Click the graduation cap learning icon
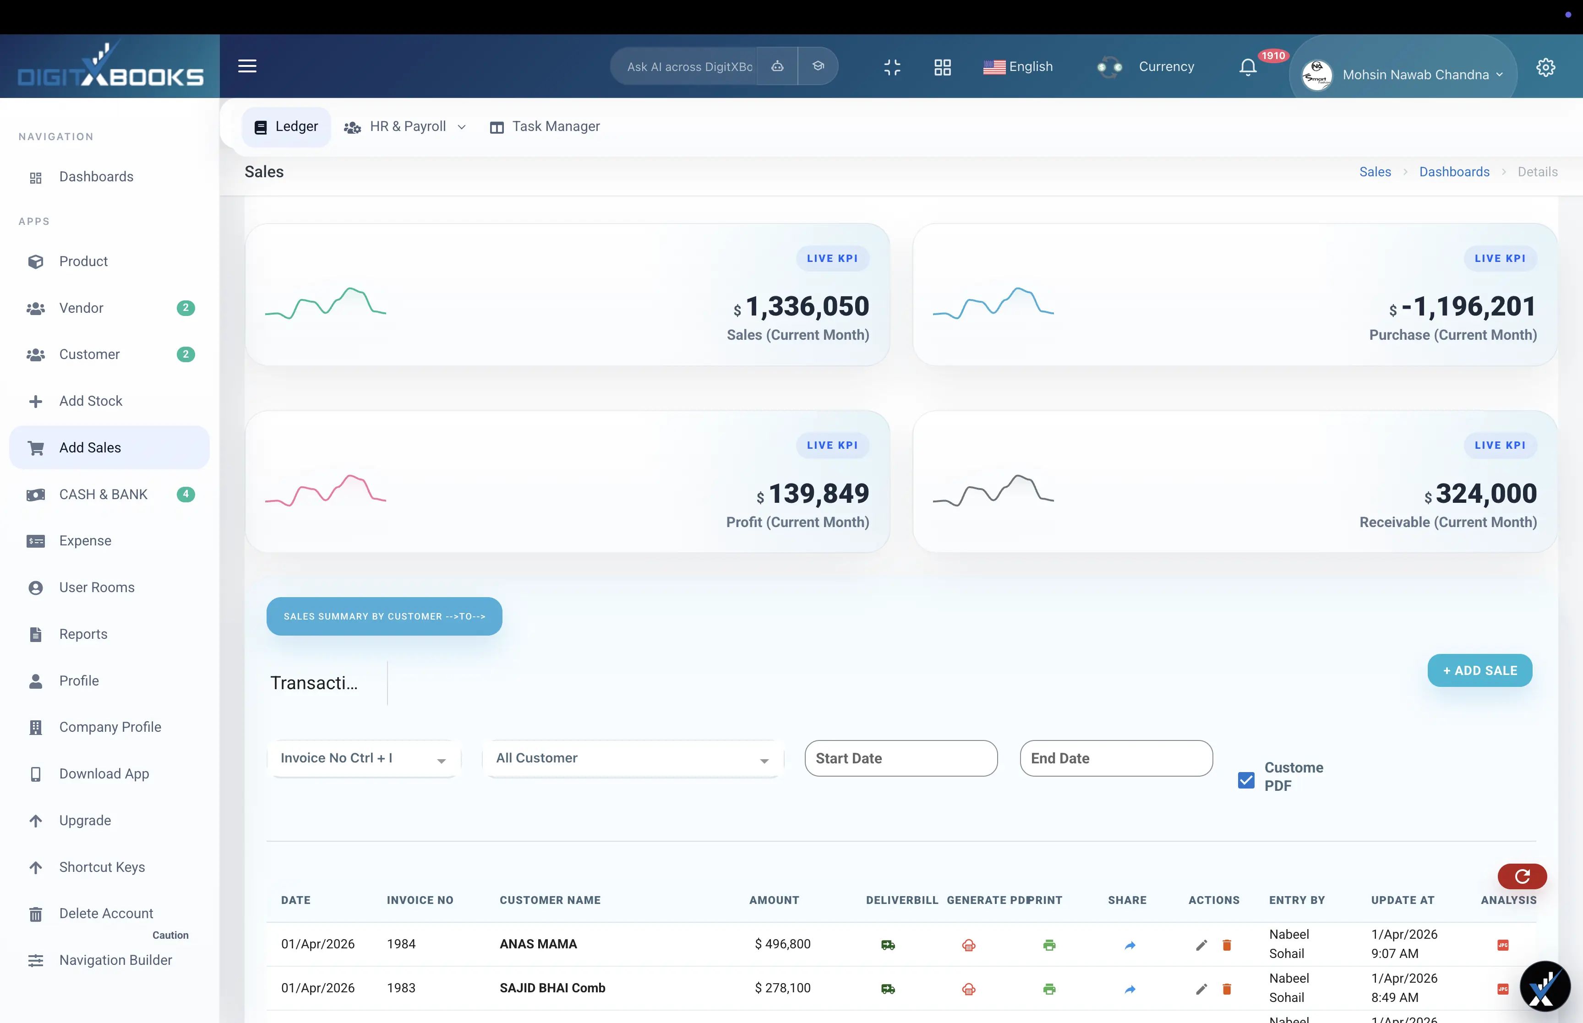The height and width of the screenshot is (1023, 1583). (x=818, y=66)
